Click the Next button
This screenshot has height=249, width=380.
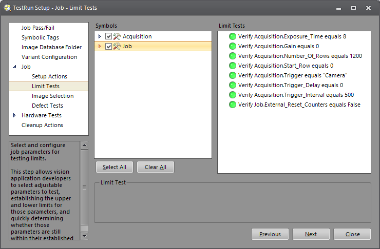click(311, 234)
